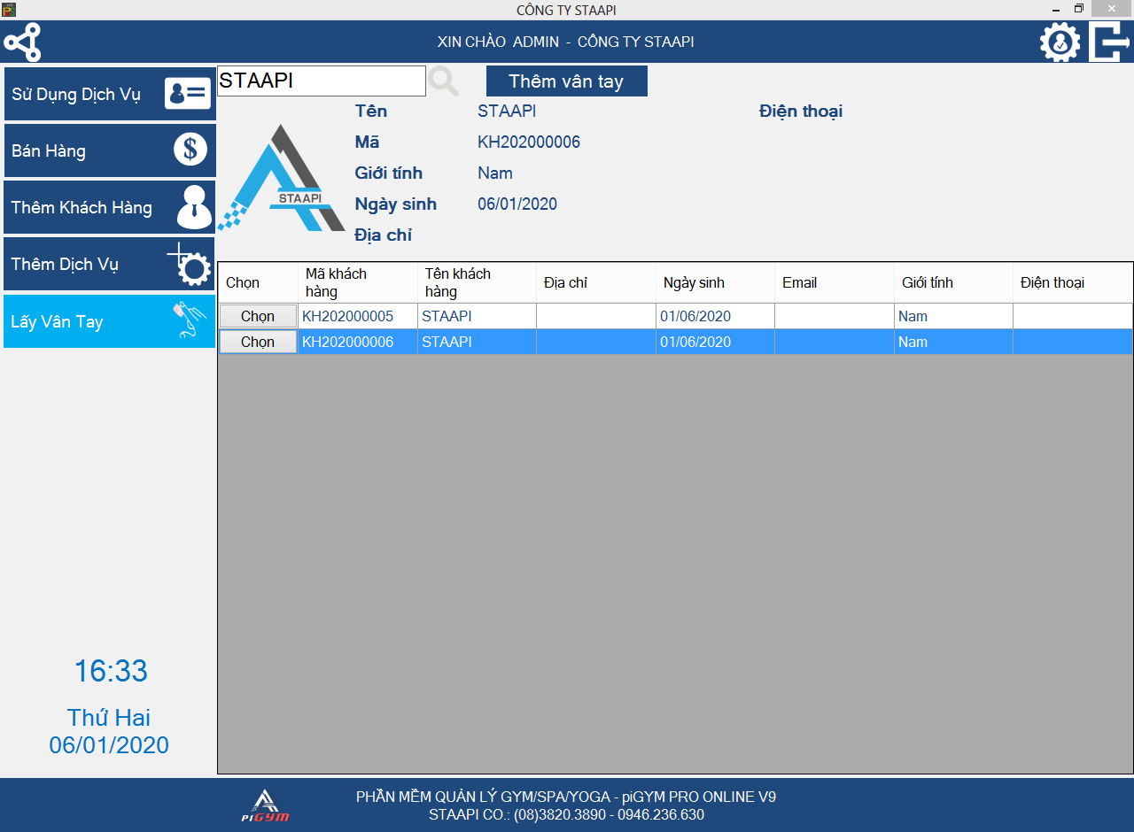
Task: Click the dollar coin icon for Bán Hàng
Action: point(190,150)
